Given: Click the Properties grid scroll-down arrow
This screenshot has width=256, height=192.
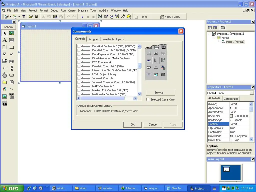Looking at the screenshot, I should point(251,139).
